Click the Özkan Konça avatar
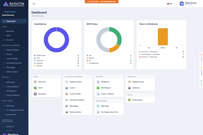This screenshot has width=203, height=135. (182, 4)
